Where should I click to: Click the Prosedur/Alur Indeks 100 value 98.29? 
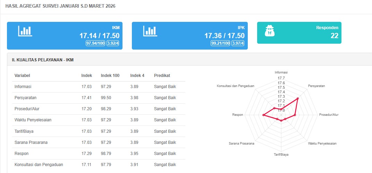point(106,109)
